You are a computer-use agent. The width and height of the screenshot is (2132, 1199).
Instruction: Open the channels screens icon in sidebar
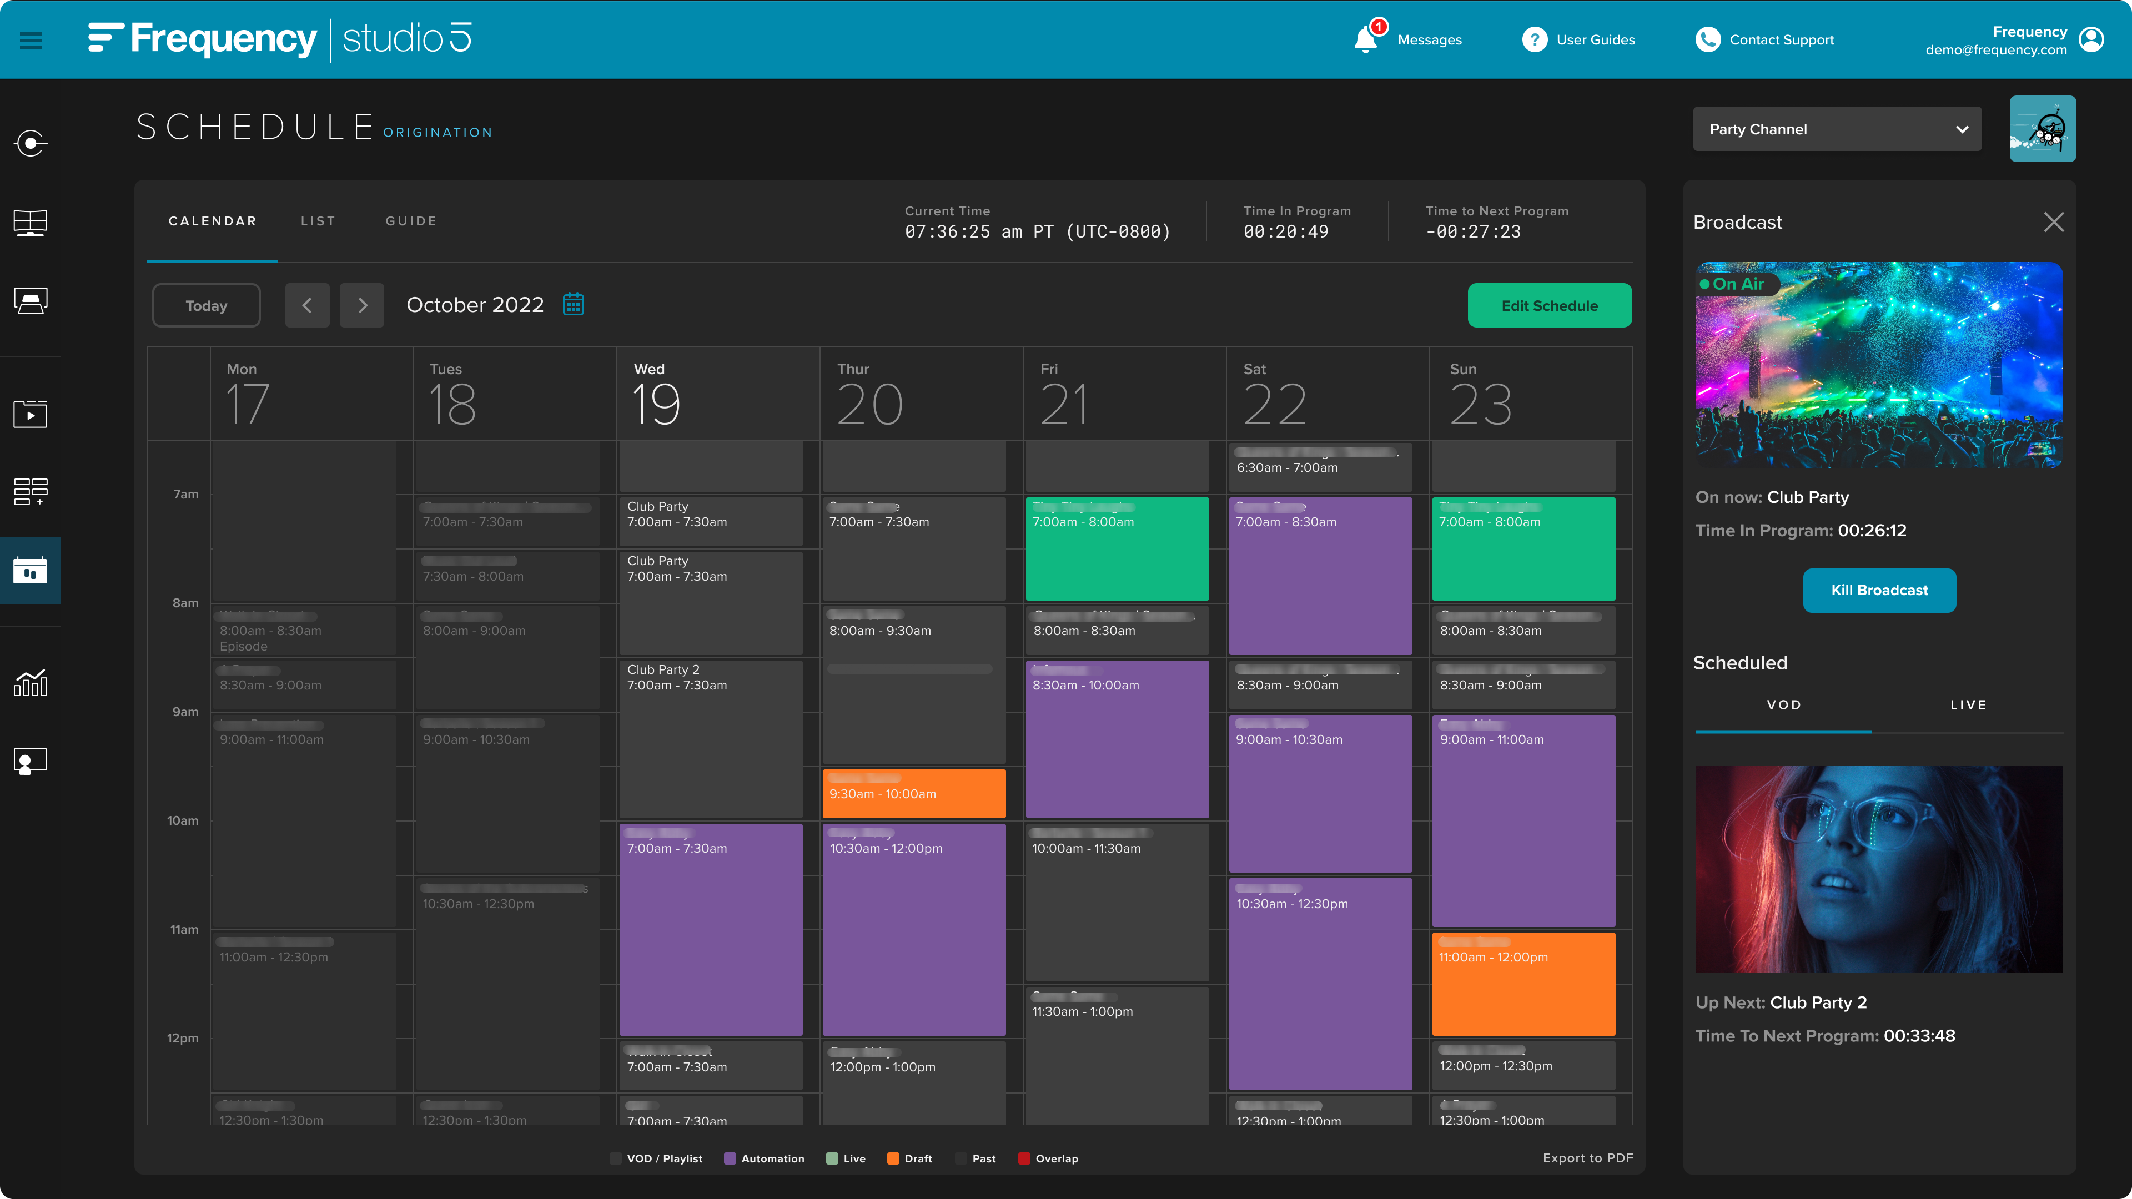click(x=31, y=223)
